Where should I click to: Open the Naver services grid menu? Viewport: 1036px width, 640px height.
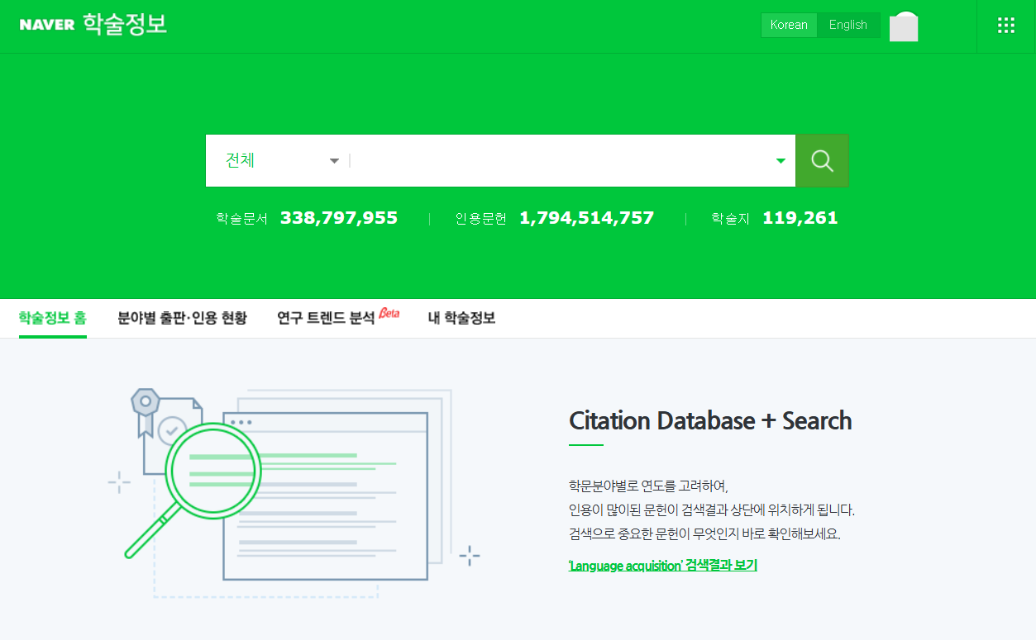tap(1006, 26)
